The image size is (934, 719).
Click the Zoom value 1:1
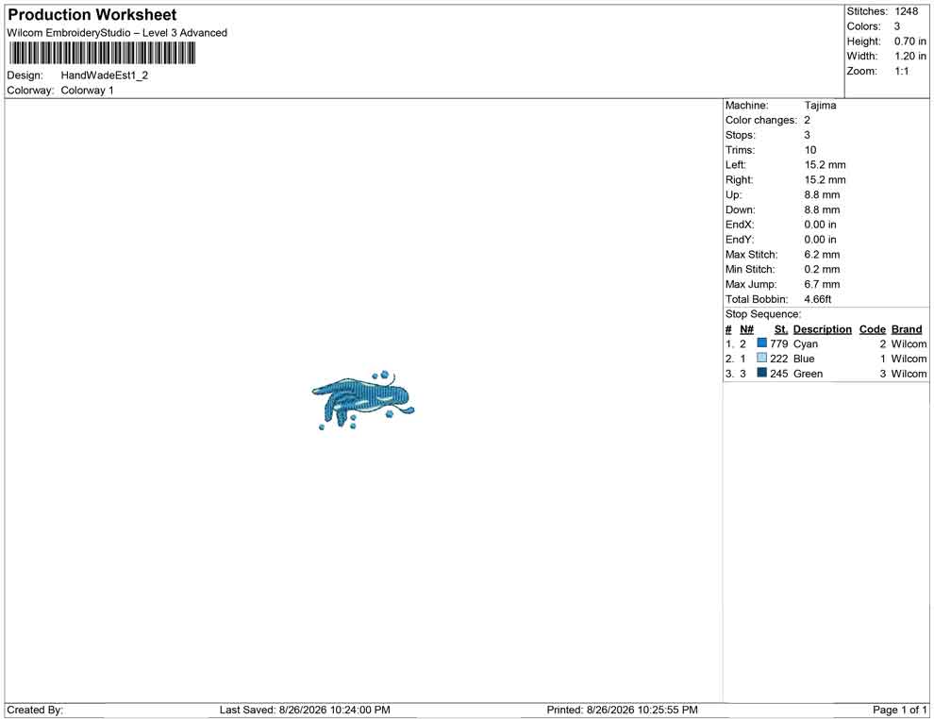click(902, 71)
